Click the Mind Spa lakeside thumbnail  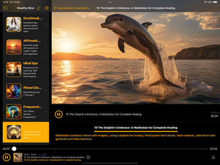pos(14,69)
